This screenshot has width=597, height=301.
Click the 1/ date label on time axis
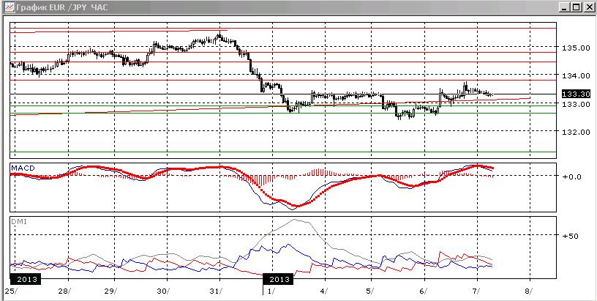pos(271,291)
